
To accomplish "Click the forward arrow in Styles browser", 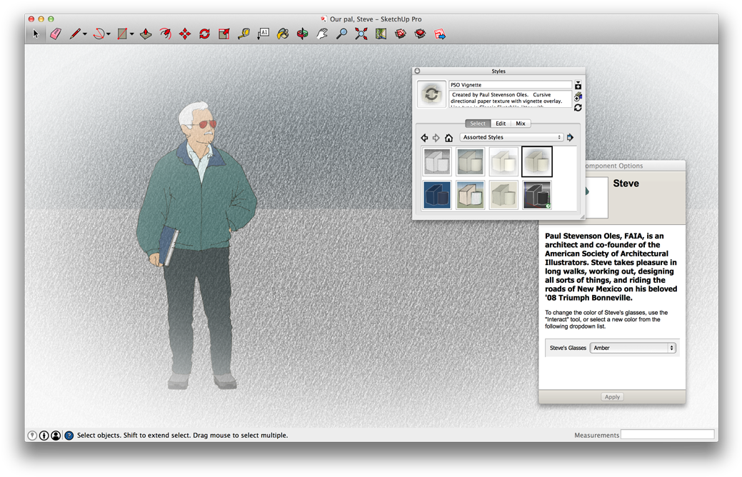I will pos(436,138).
